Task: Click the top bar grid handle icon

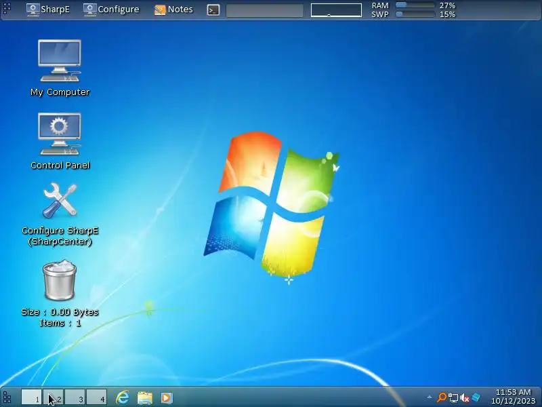Action: click(7, 8)
